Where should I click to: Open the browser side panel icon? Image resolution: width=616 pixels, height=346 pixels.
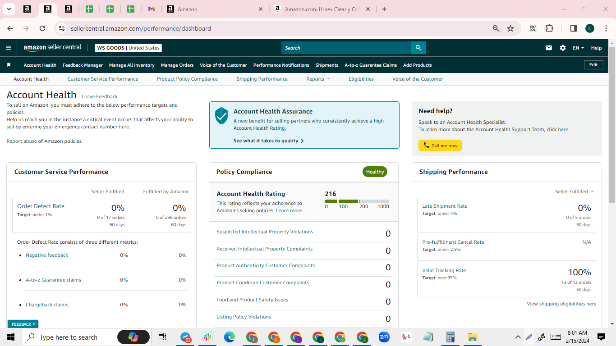(574, 28)
